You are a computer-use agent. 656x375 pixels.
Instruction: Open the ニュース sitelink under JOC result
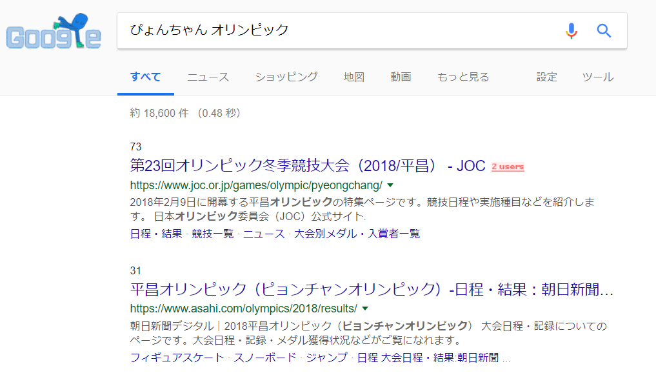click(x=264, y=234)
